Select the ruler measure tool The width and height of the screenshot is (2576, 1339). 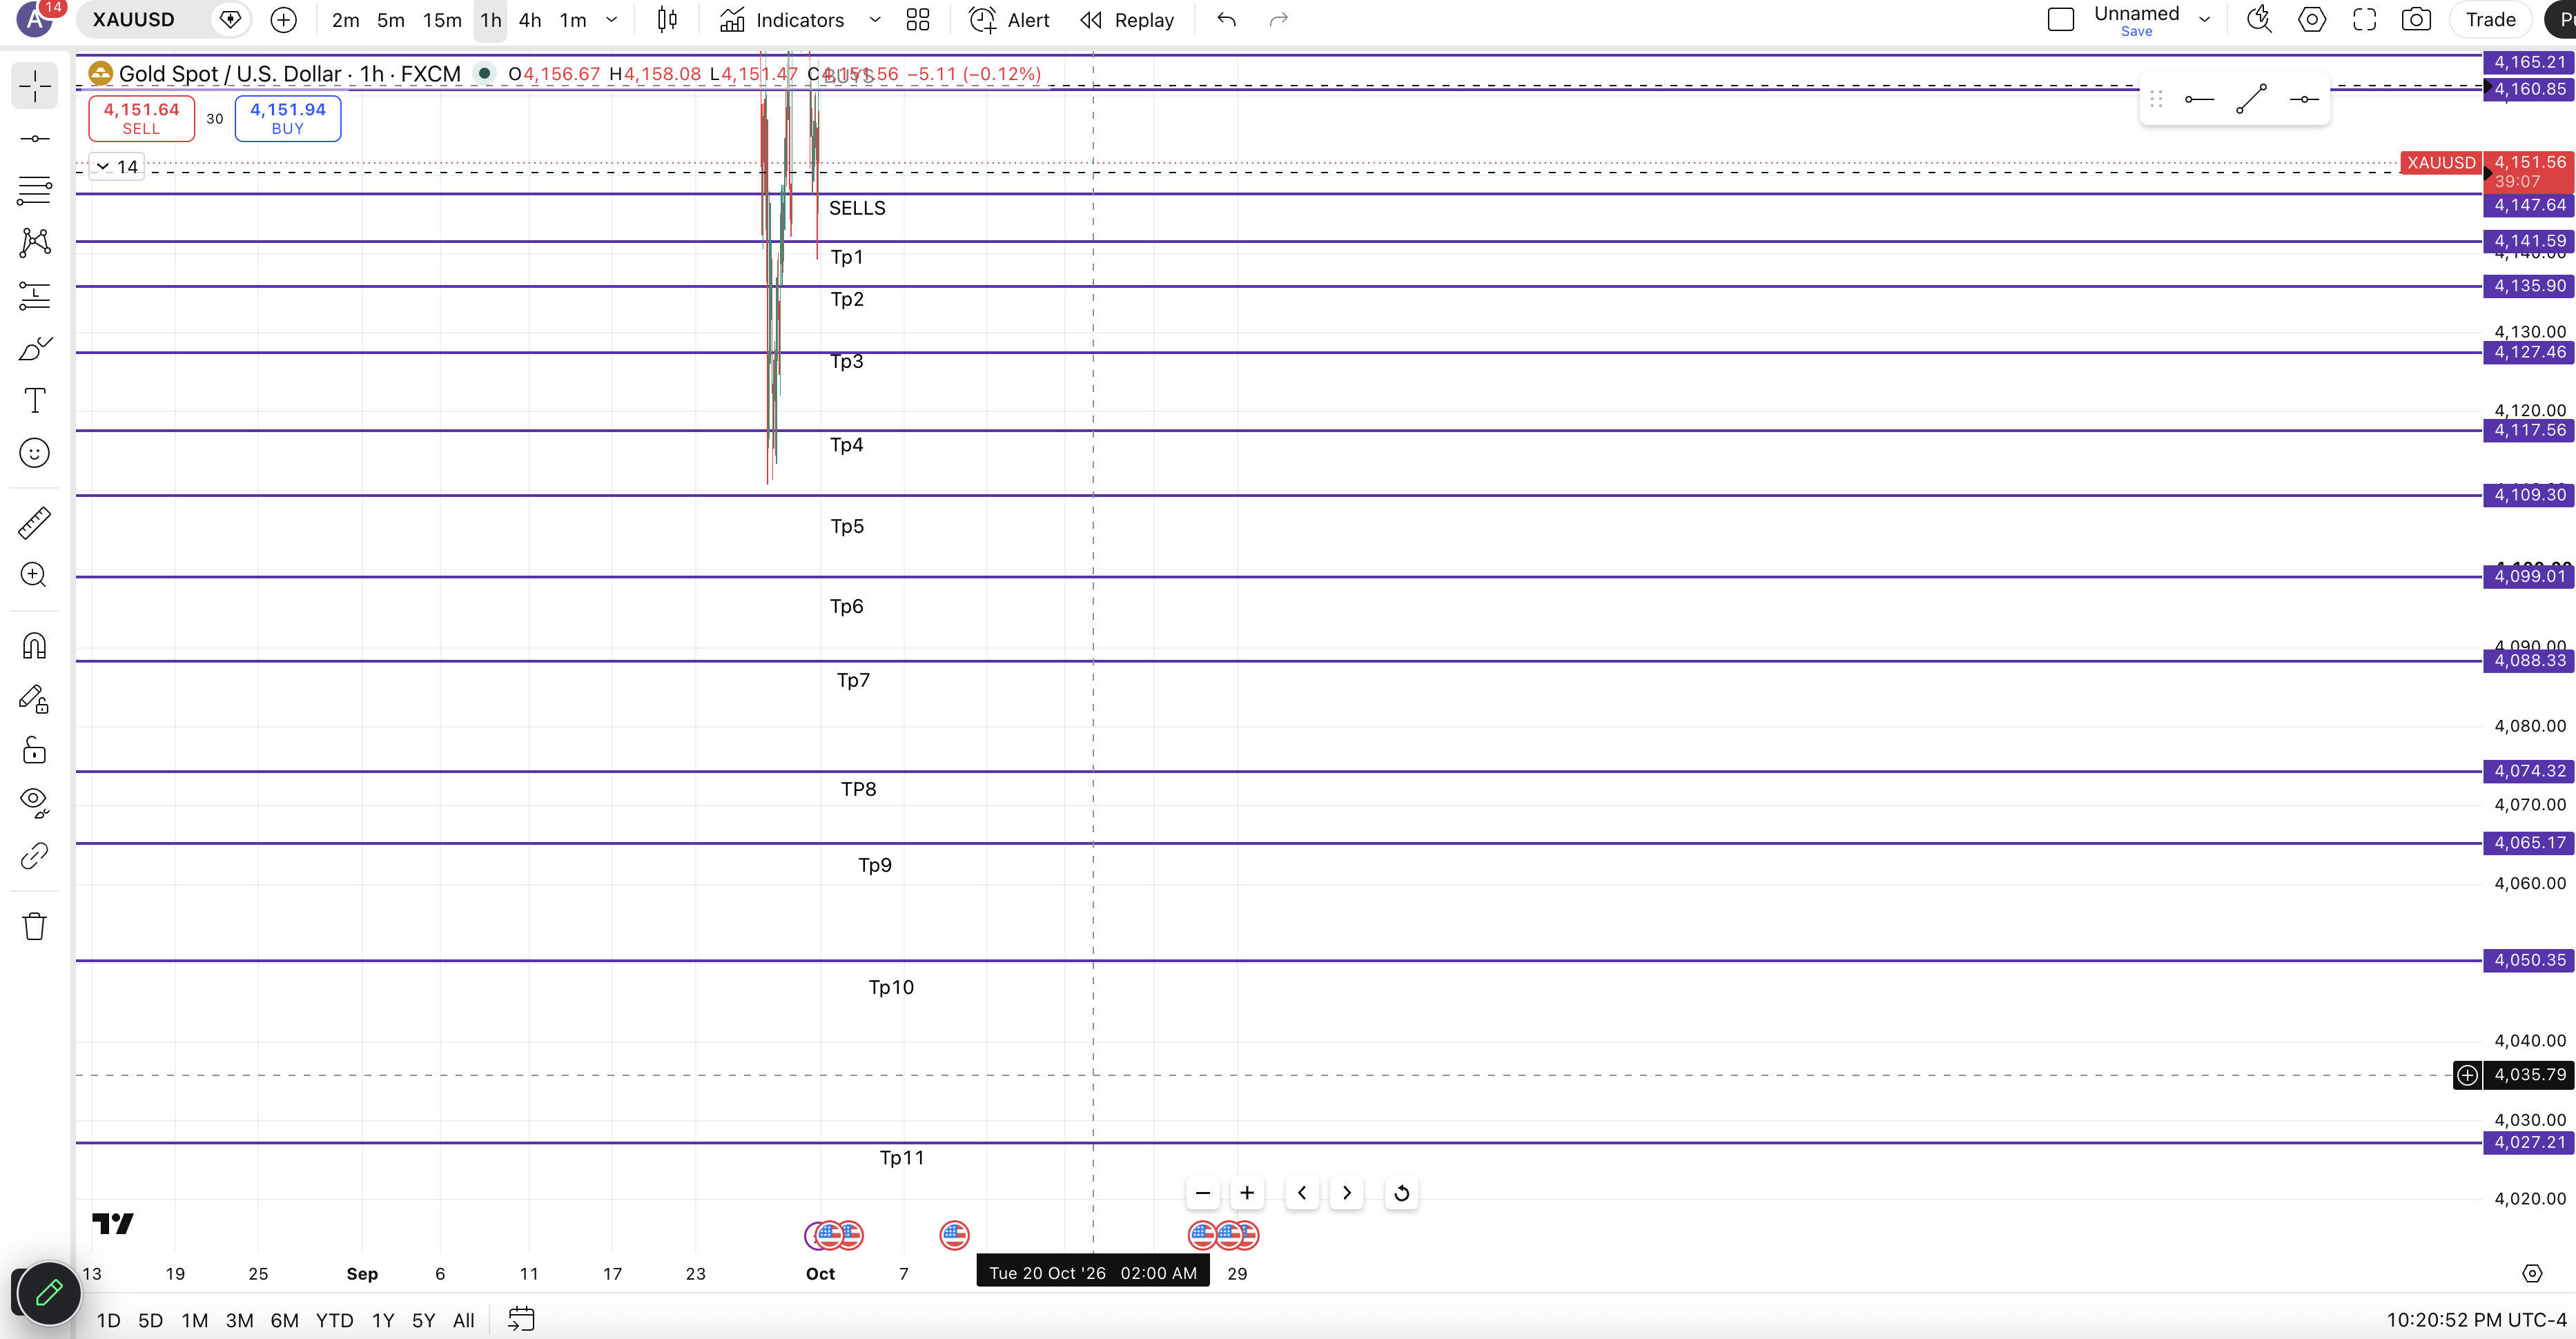point(34,523)
